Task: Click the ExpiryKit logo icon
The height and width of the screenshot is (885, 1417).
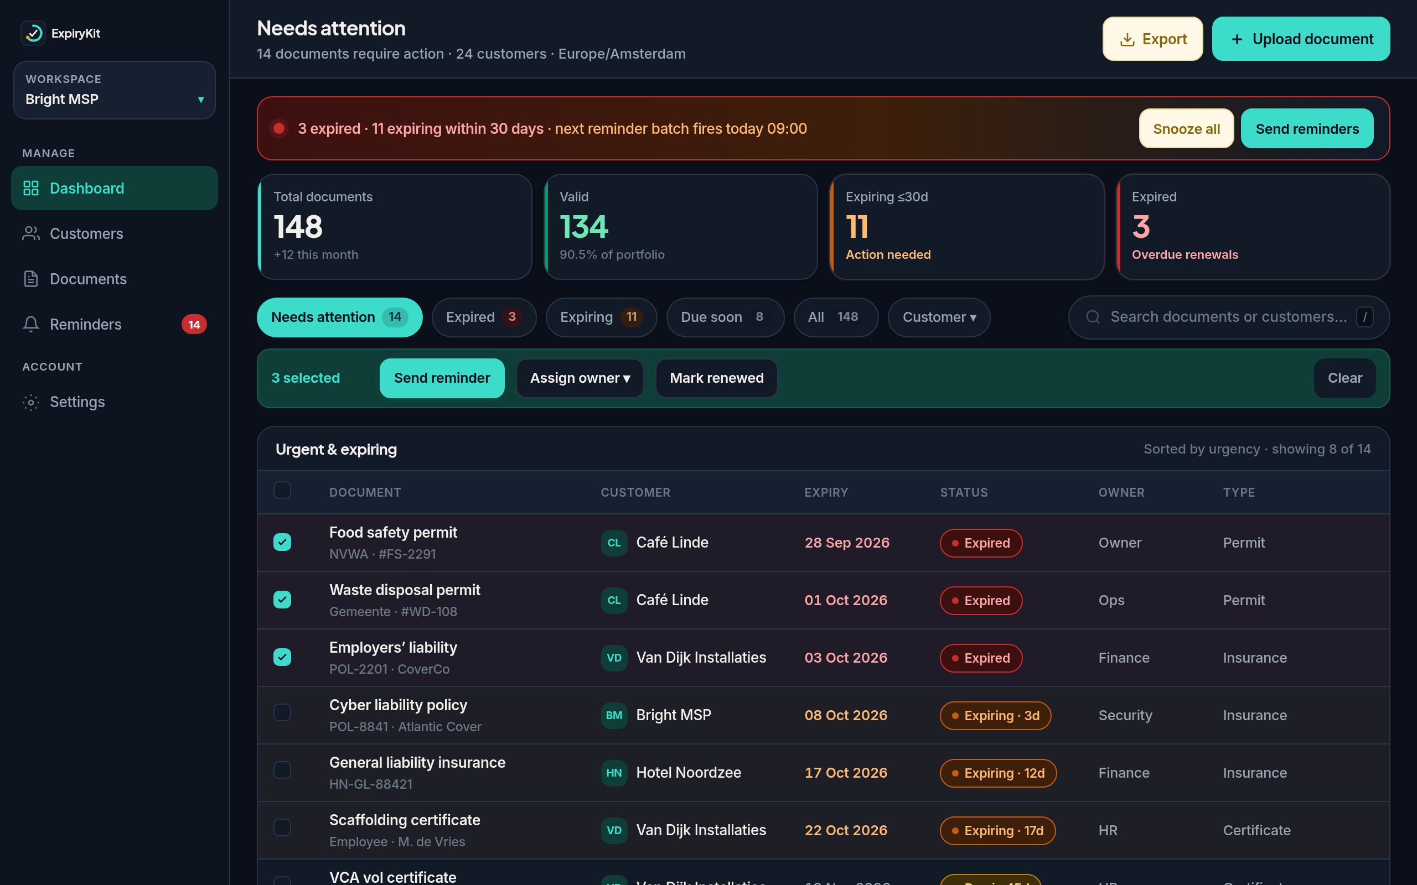Action: 33,33
